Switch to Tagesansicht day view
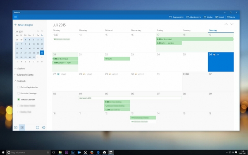 [176, 17]
